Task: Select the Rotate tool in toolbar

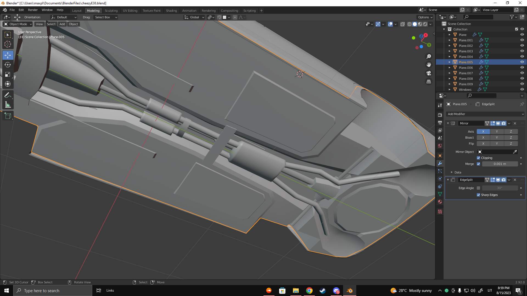Action: tap(8, 65)
